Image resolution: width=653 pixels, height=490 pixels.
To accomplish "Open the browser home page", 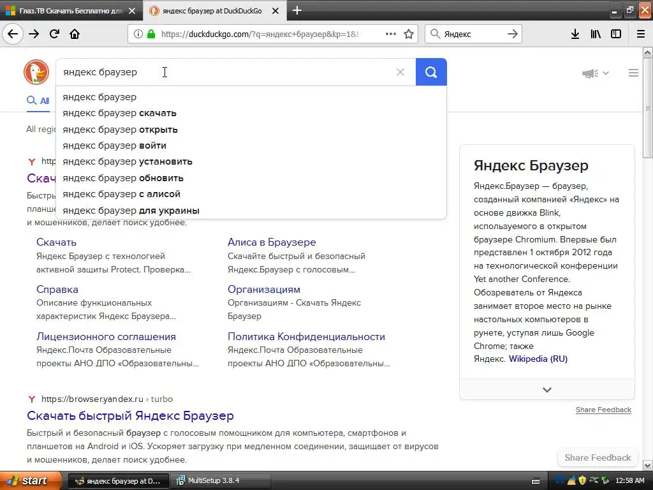I will [75, 34].
